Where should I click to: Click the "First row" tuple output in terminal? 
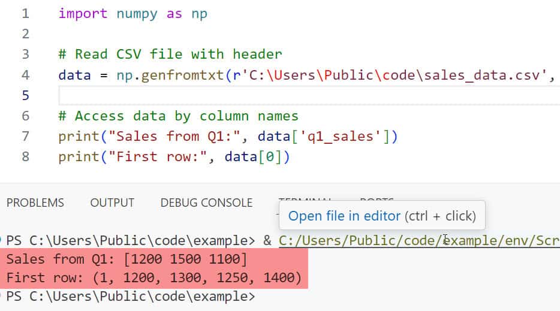click(x=153, y=277)
